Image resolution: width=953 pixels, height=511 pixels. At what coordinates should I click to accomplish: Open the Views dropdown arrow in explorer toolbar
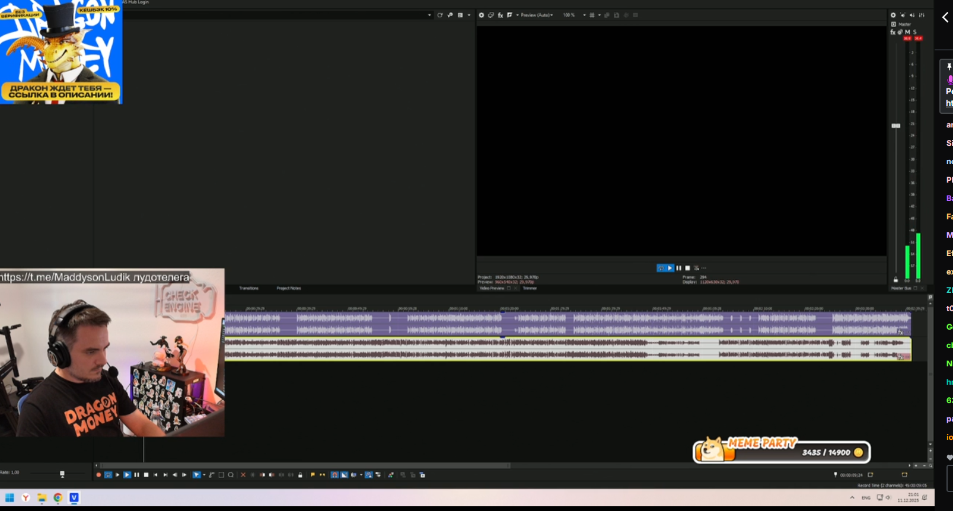[468, 15]
